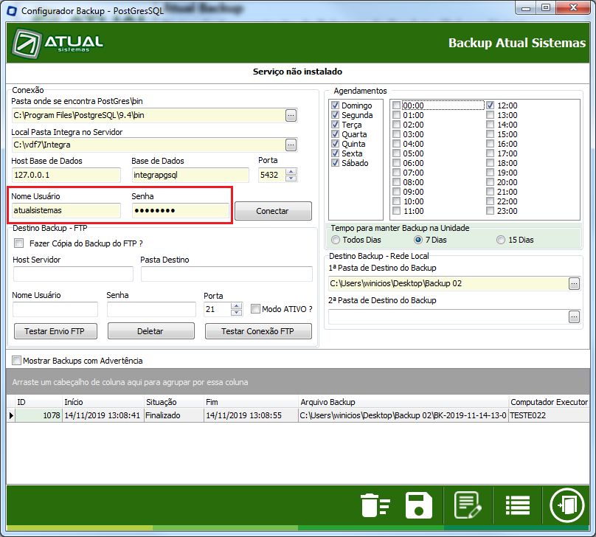This screenshot has width=596, height=537.
Task: Browse for second backup destination folder
Action: coord(574,316)
